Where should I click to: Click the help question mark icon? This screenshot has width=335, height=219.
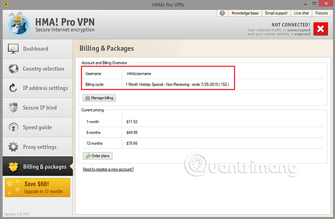222,13
